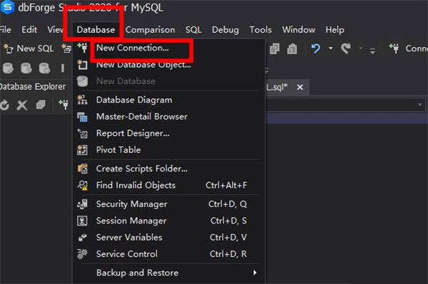Open the SQL menu
The height and width of the screenshot is (284, 428).
point(193,30)
